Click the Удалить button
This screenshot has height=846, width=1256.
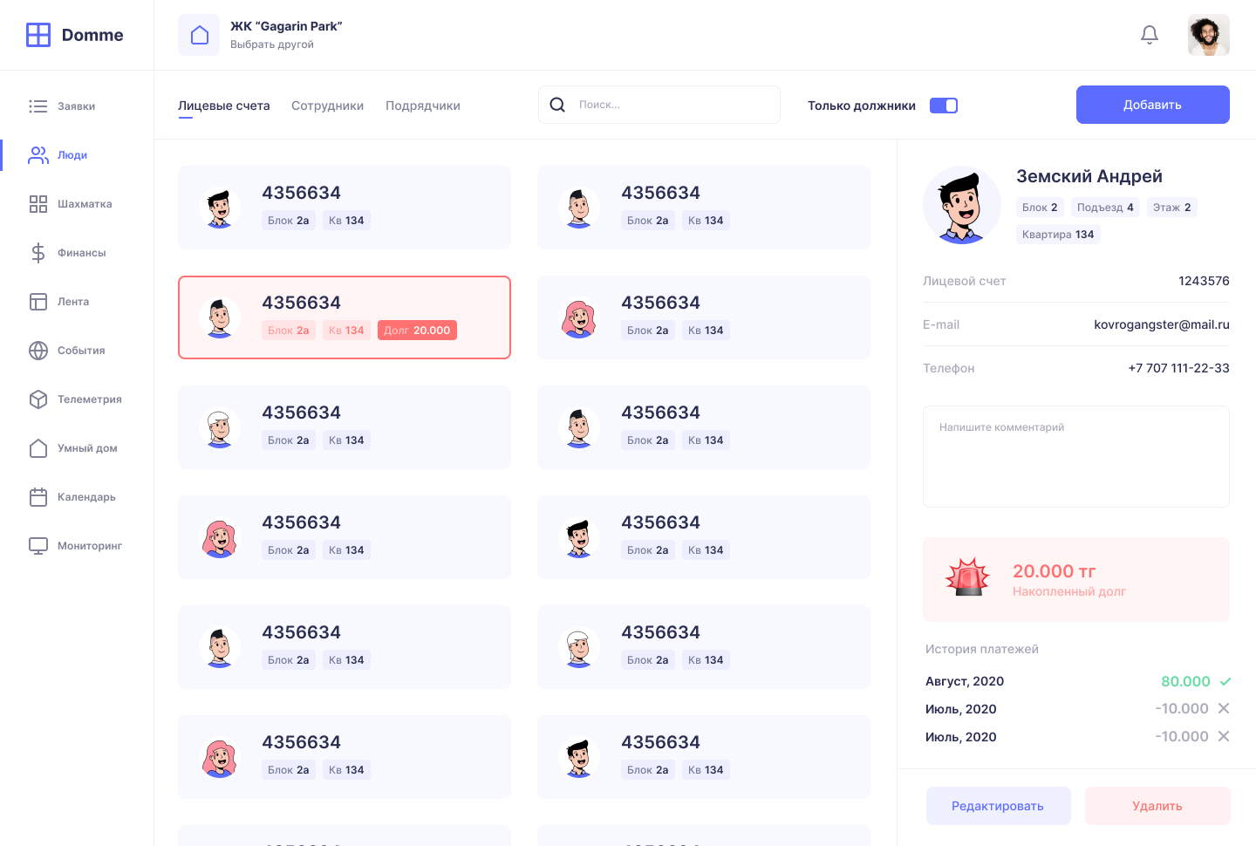[1157, 806]
